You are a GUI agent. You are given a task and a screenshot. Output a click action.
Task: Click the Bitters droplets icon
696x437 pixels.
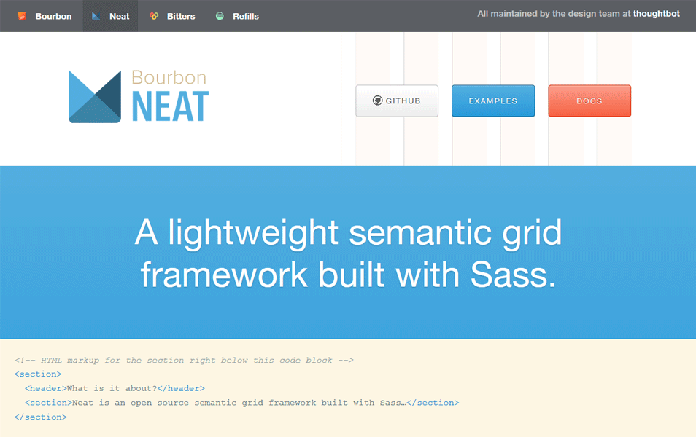tap(155, 16)
